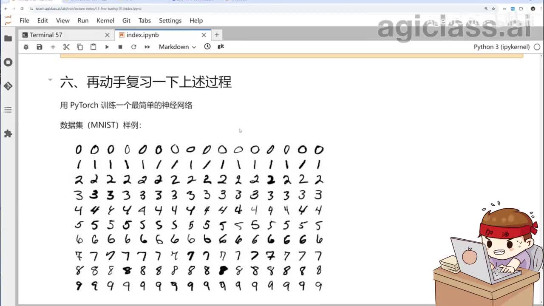Click the text 用 PyTorch 训练一个最简单的神经网络
This screenshot has height=306, width=544.
pyautogui.click(x=126, y=105)
